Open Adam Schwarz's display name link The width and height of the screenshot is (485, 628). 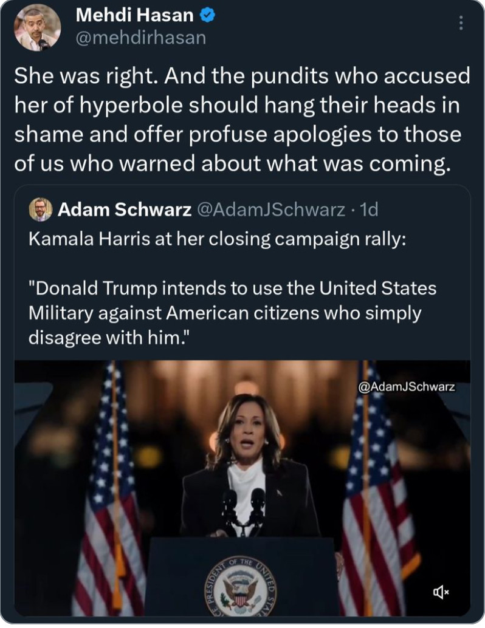click(124, 210)
